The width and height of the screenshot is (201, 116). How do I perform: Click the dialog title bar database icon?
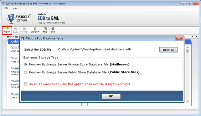coord(23,38)
